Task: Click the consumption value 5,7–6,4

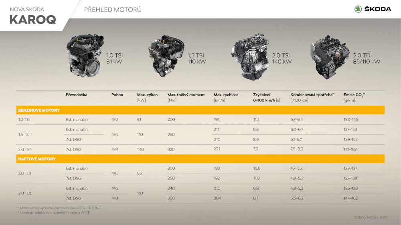Action: [297, 120]
